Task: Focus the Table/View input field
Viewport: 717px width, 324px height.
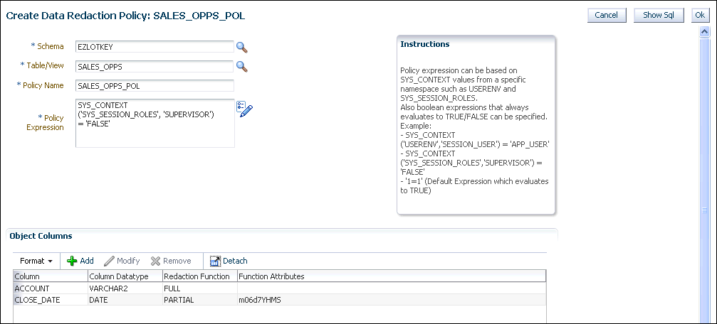Action: coord(155,66)
